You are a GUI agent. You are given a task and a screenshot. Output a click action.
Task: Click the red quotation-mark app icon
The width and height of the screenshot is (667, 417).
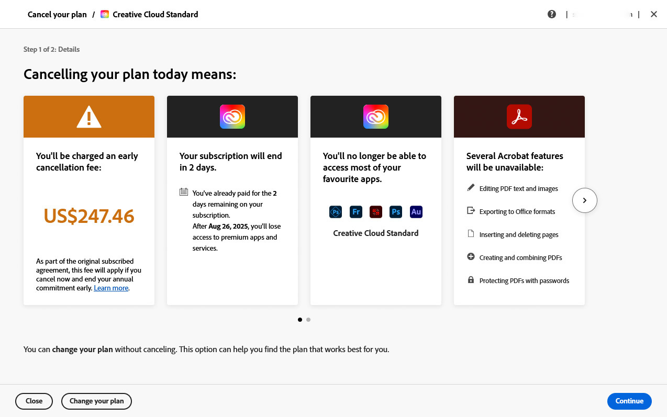[x=376, y=212]
